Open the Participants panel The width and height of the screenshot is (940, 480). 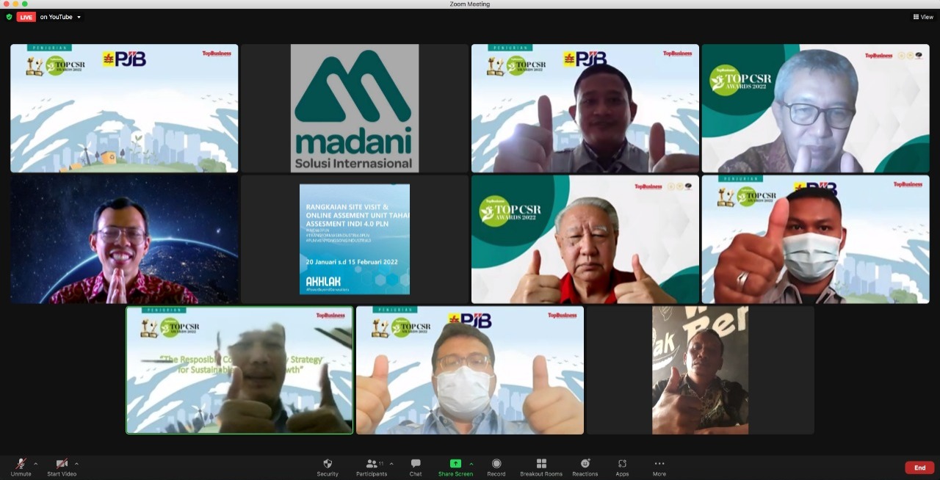pos(372,467)
